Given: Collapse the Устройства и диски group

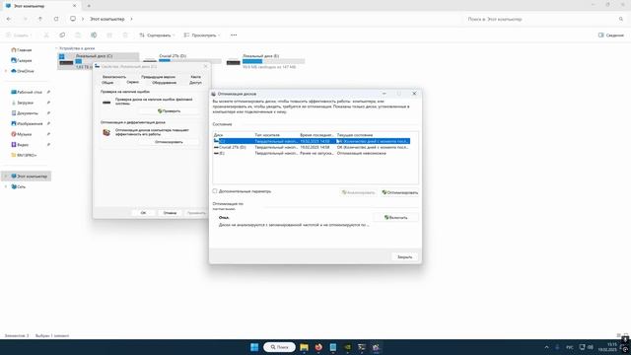Looking at the screenshot, I should (x=56, y=48).
